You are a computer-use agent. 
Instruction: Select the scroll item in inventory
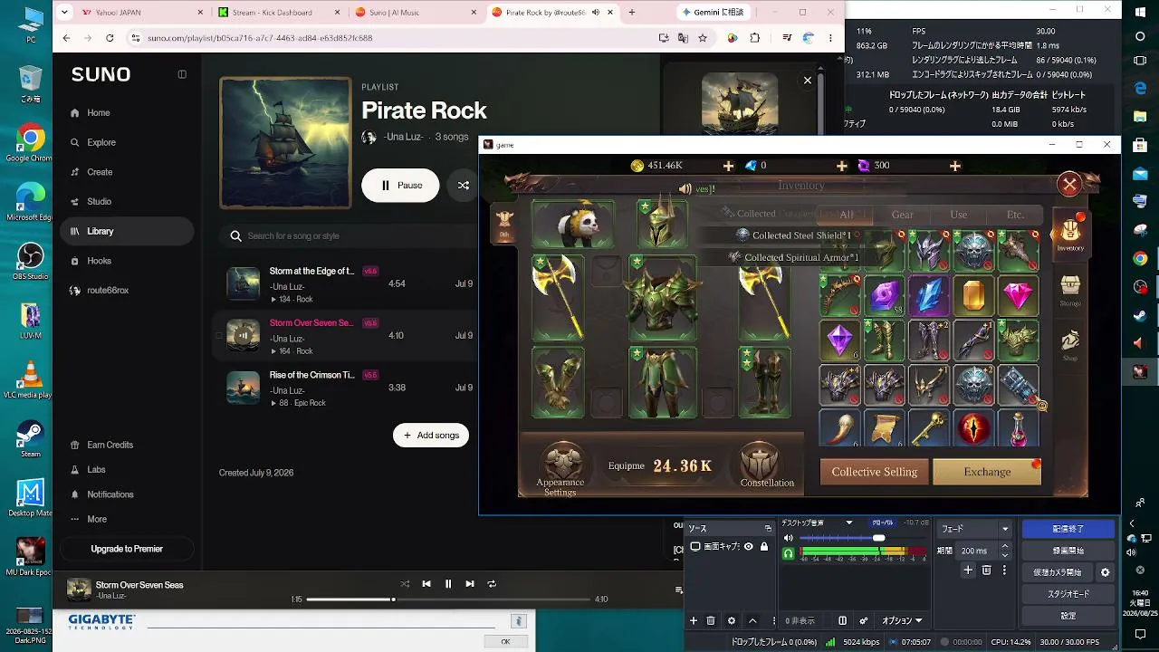pos(884,428)
